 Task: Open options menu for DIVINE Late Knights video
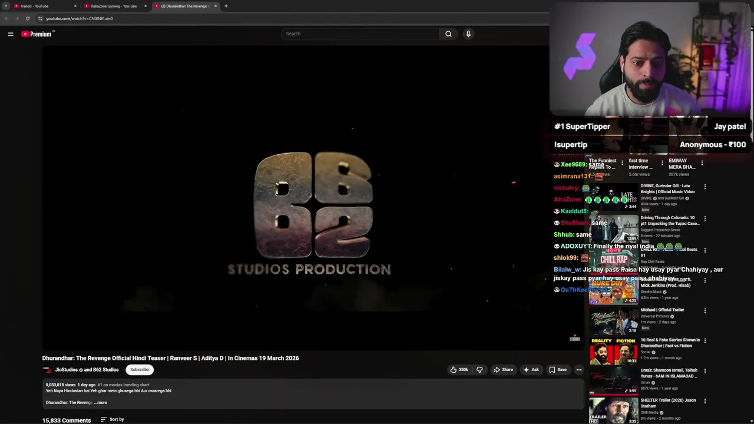pos(705,187)
